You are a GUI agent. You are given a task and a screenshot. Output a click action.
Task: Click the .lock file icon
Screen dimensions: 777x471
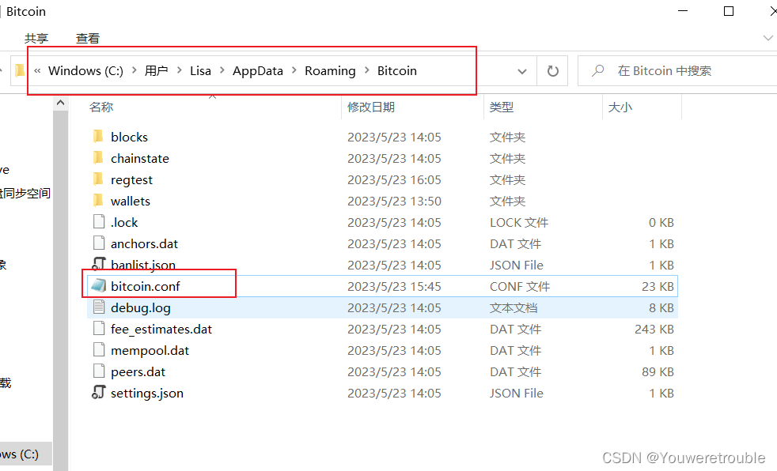coord(99,221)
